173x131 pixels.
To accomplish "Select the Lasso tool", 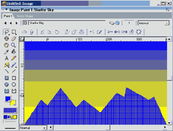I will [7, 32].
